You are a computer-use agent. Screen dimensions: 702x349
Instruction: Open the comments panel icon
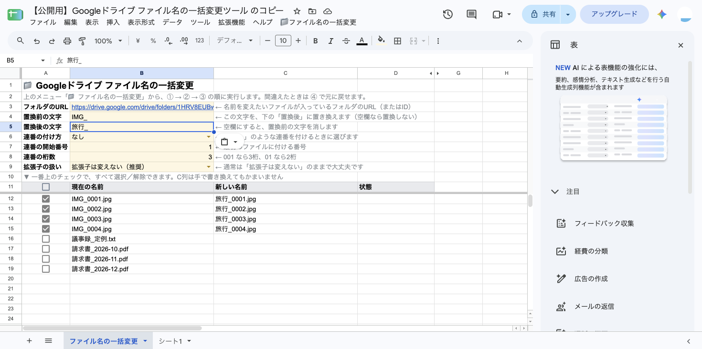(x=471, y=14)
